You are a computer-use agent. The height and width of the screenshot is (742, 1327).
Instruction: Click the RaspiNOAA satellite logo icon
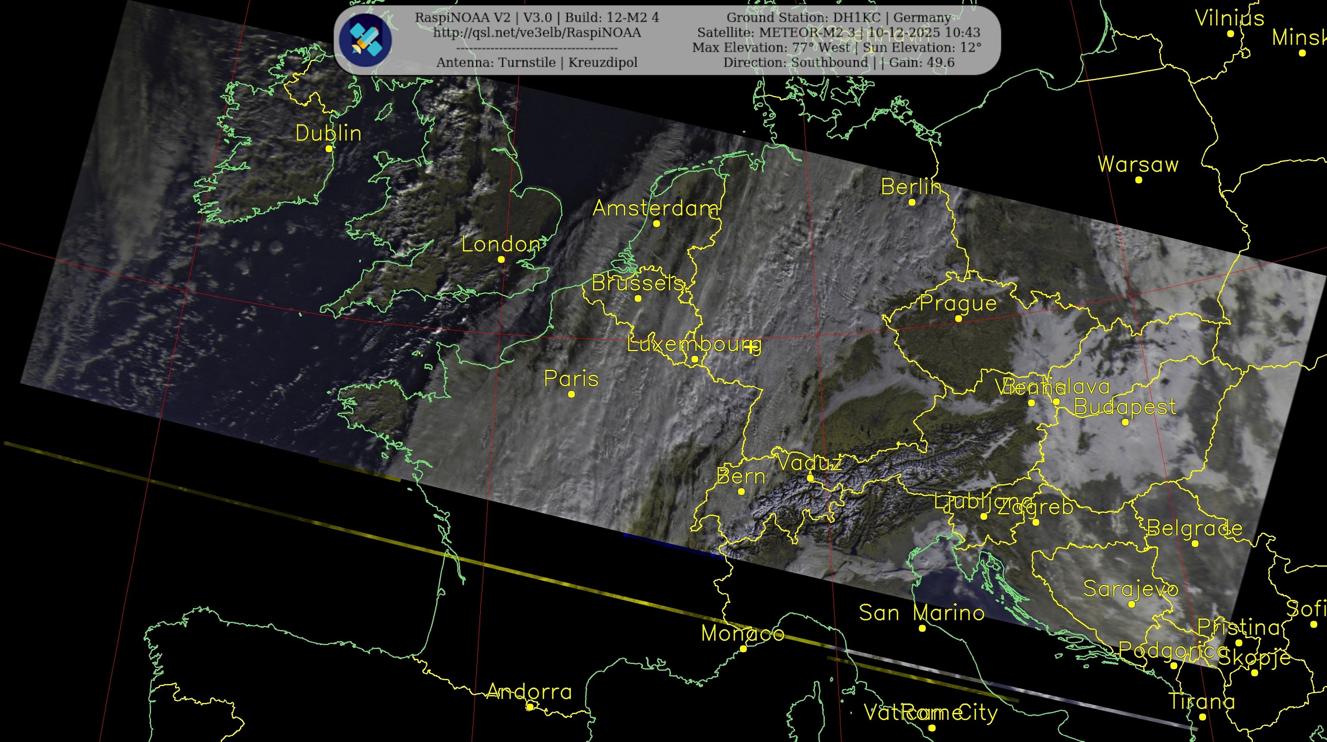click(x=366, y=40)
